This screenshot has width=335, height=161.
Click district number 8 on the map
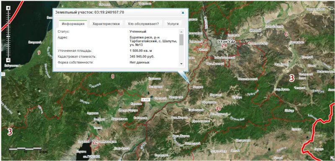coord(113,76)
